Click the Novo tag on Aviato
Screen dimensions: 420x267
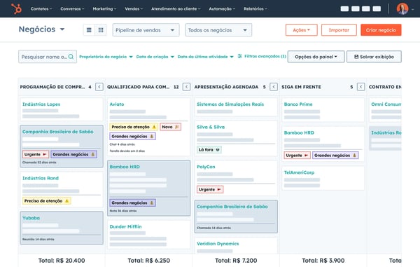click(170, 127)
